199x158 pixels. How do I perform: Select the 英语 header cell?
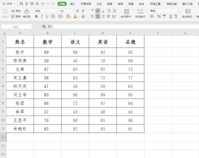click(x=103, y=42)
